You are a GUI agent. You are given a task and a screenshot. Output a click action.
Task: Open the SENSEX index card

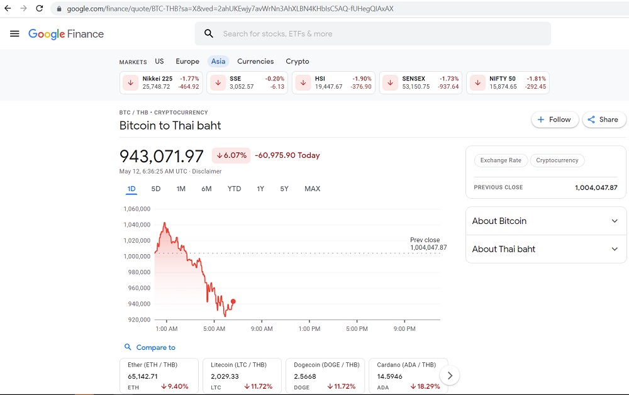[x=421, y=82]
